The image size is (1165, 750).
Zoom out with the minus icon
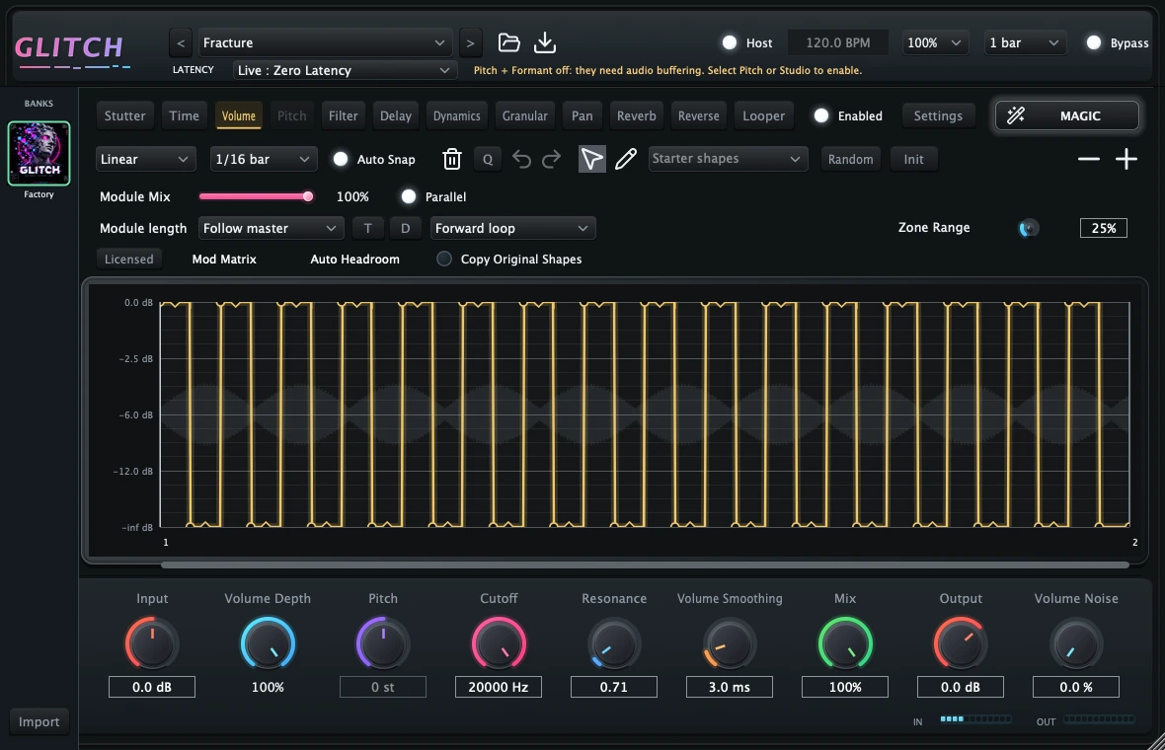1088,159
